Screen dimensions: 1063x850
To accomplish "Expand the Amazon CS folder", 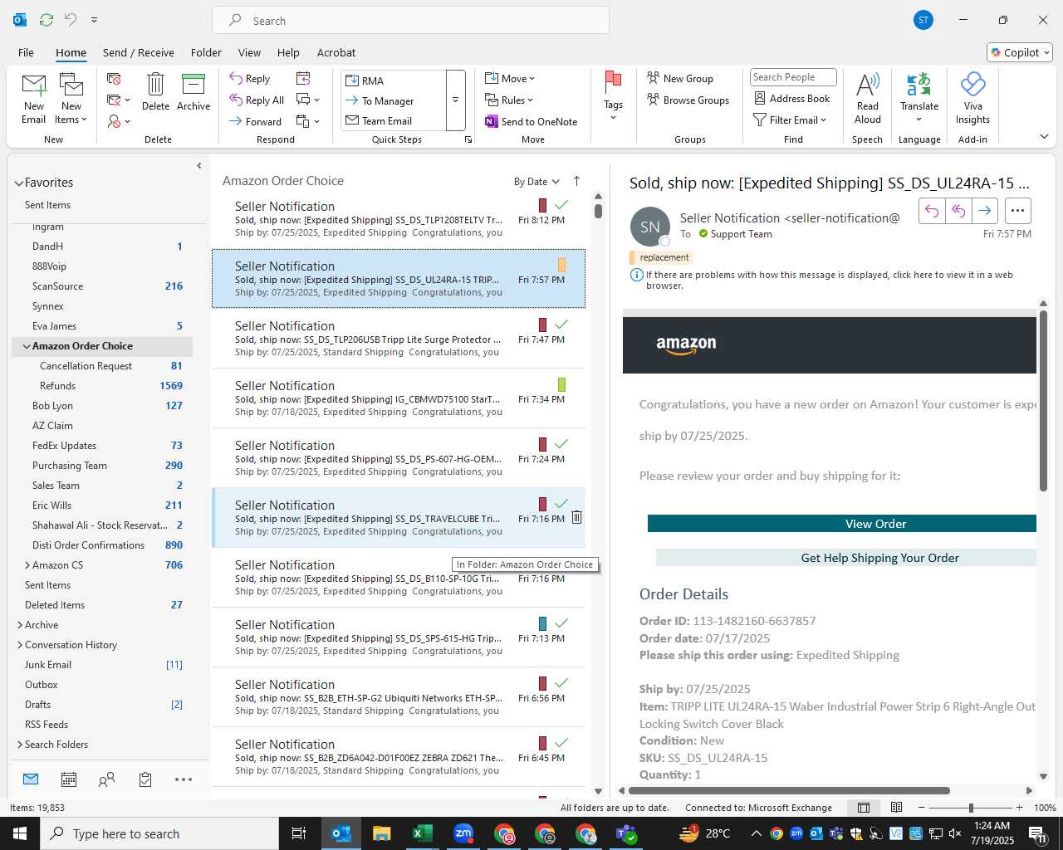I will (x=27, y=565).
